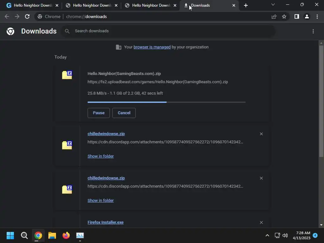Remove second chilledwindowse.zip from list
The image size is (324, 243).
click(261, 178)
